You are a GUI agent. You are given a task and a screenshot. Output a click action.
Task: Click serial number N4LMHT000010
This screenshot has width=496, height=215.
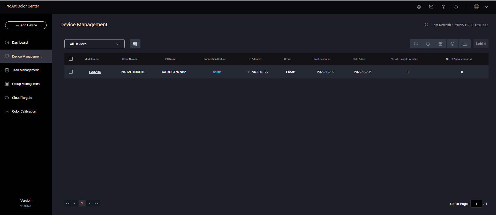click(x=133, y=72)
